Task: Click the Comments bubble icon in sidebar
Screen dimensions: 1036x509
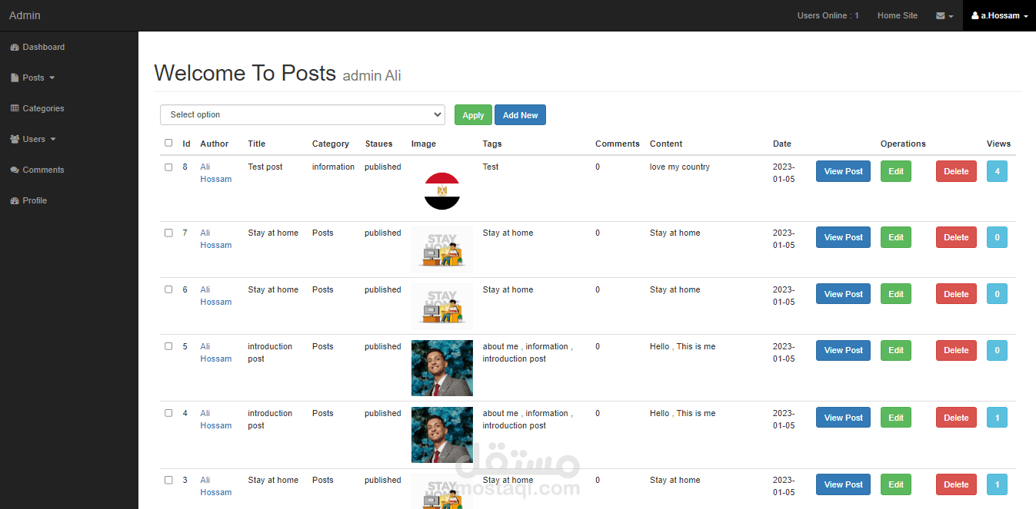Action: click(x=15, y=170)
